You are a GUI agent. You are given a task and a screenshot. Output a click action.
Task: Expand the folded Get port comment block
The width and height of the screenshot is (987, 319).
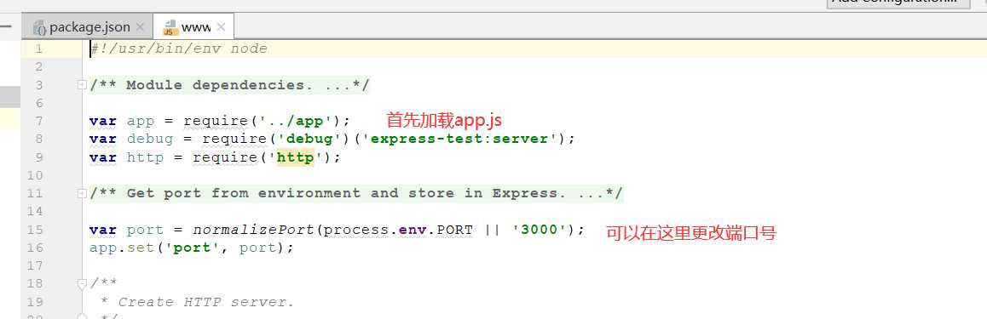pos(82,193)
